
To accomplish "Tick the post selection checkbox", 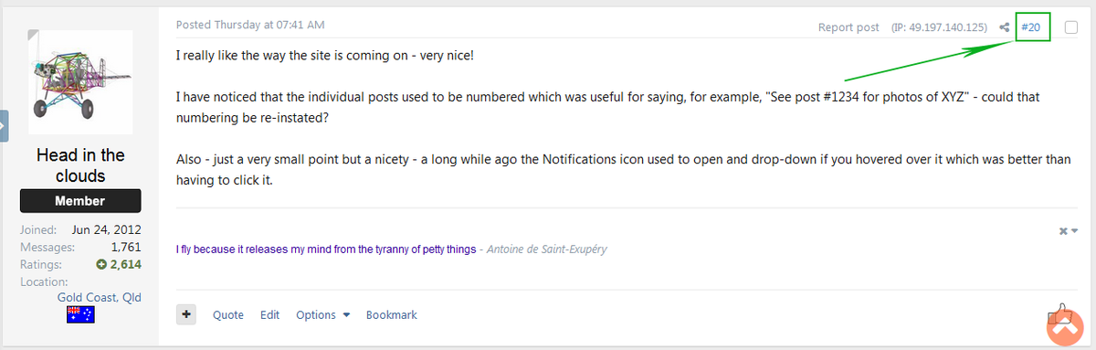I will (x=1071, y=27).
